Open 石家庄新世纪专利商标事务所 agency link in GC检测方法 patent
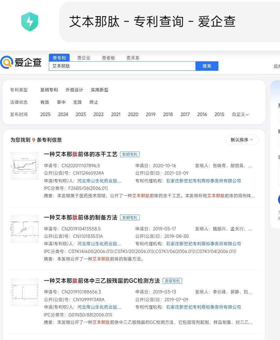The image size is (280, 340). click(x=203, y=307)
